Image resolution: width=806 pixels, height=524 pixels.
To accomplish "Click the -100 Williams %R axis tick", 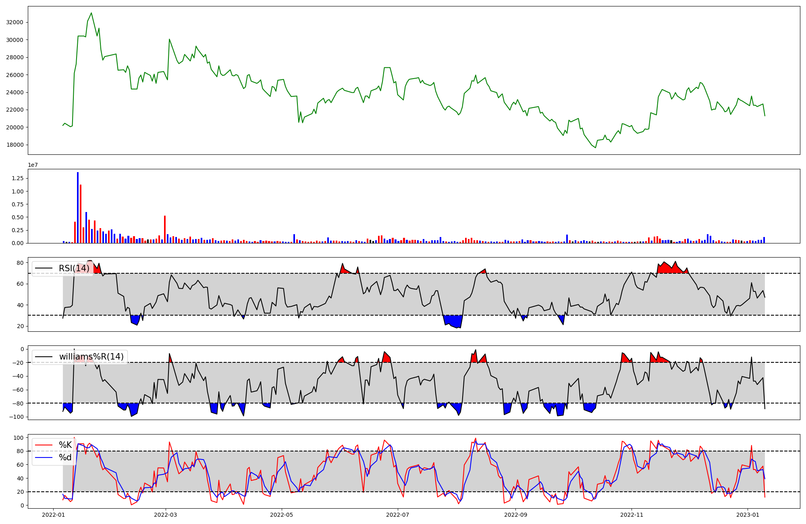I will 16,417.
